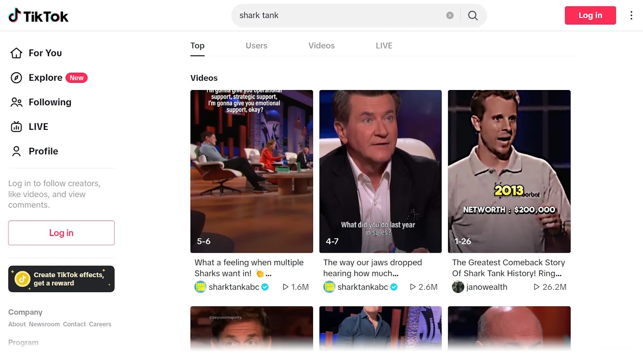Click caption 'The way our jaws dropped'
This screenshot has width=643, height=356.
click(373, 268)
